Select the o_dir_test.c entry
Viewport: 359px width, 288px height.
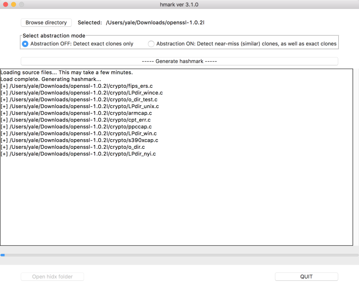pos(78,99)
